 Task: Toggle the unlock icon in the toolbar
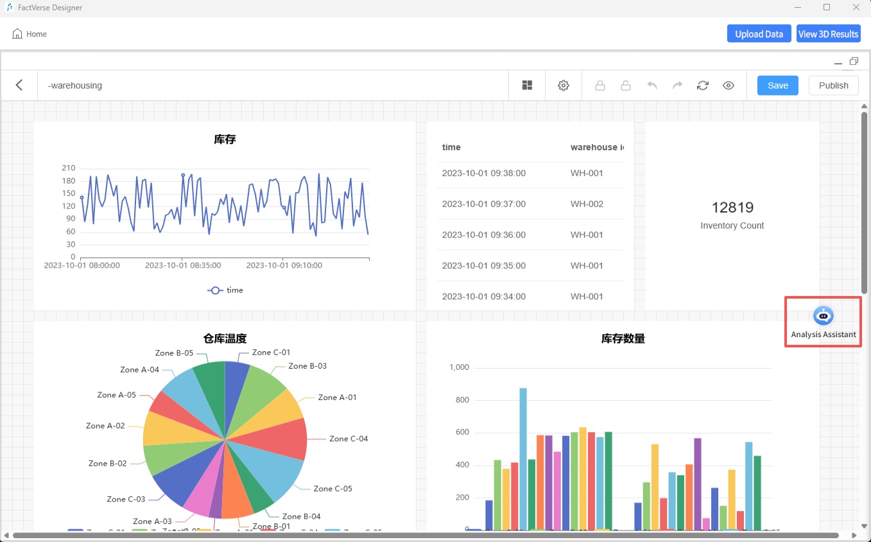point(626,85)
